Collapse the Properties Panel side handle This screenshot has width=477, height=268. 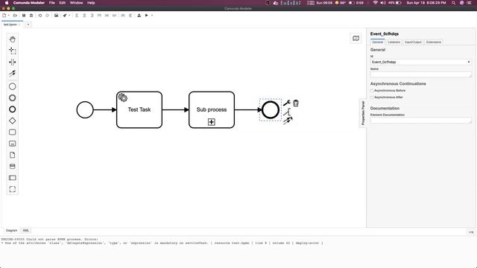(x=363, y=113)
